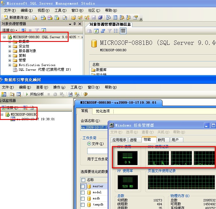Click the Report/details view icon in details toolbar
The image size is (216, 209).
pyautogui.click(x=123, y=31)
